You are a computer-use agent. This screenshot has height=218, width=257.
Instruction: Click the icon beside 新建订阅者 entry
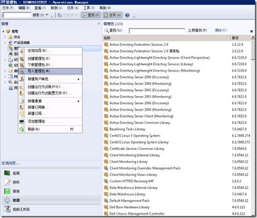pos(22,107)
